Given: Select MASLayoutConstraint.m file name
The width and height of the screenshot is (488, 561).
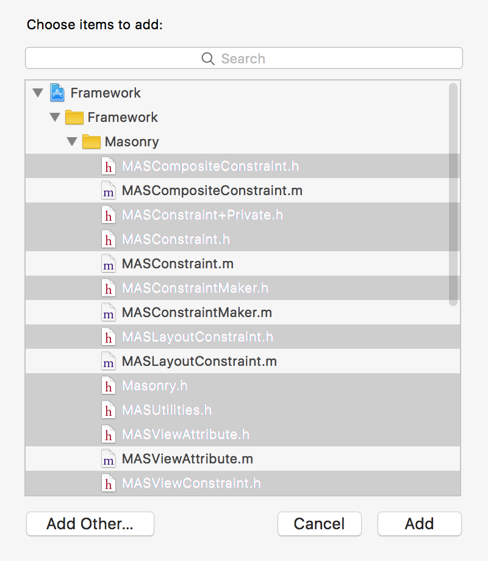Looking at the screenshot, I should point(199,362).
